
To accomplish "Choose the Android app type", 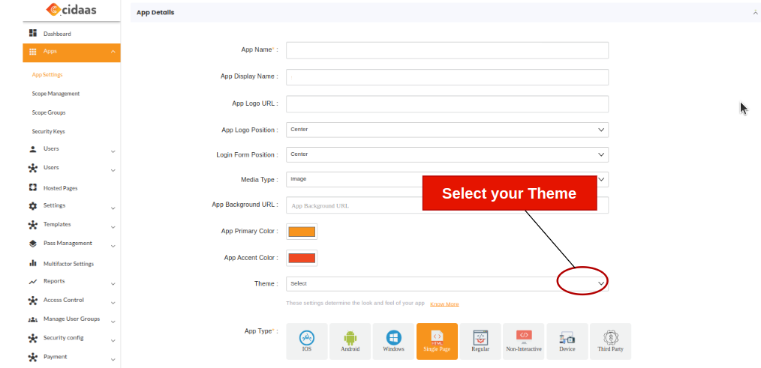I will tap(350, 341).
